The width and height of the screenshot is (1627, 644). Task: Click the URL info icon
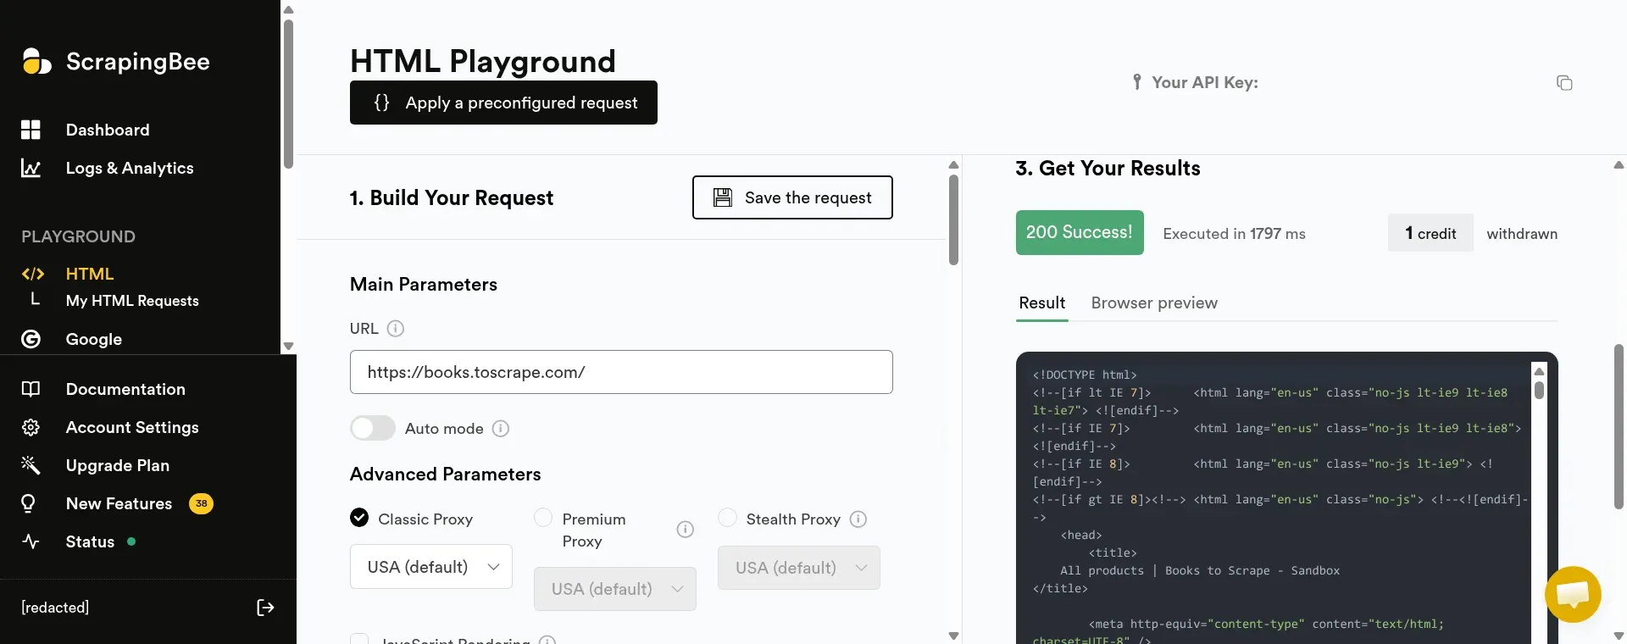[x=396, y=328]
